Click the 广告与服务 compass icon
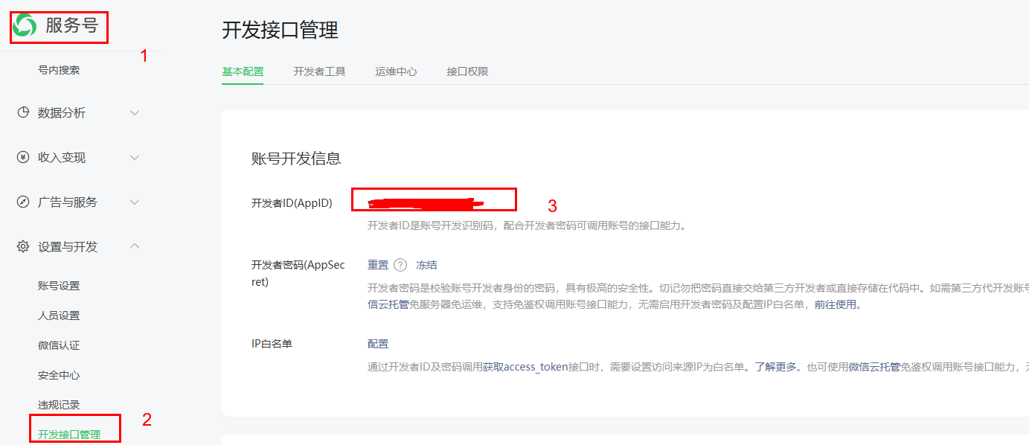 click(23, 202)
